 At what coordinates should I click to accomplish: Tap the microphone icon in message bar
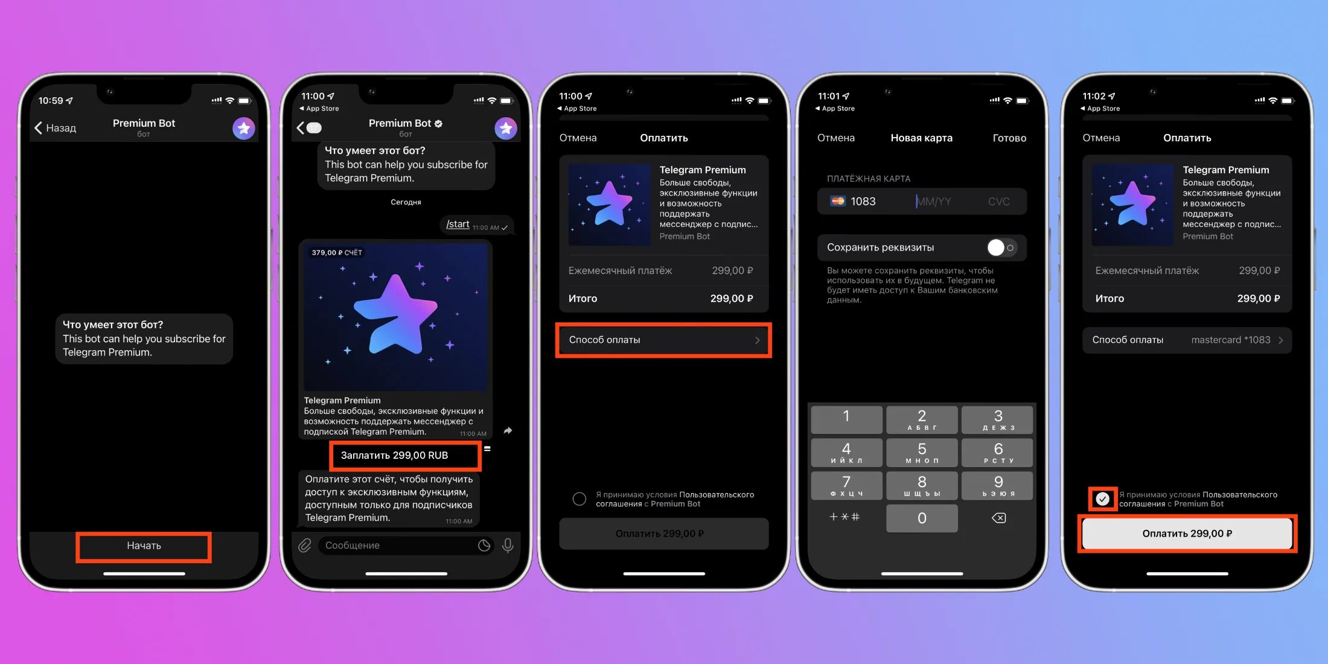point(512,546)
